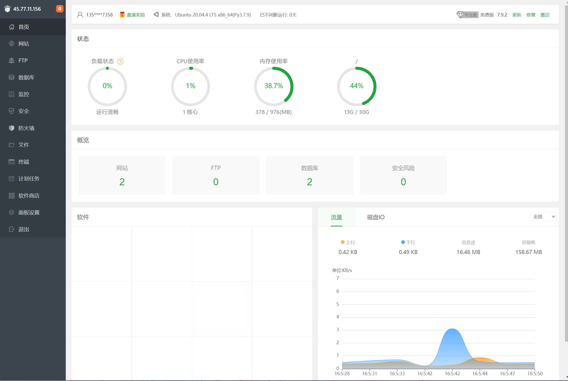The image size is (568, 381).
Task: Open the 全部 network dropdown
Action: click(544, 216)
